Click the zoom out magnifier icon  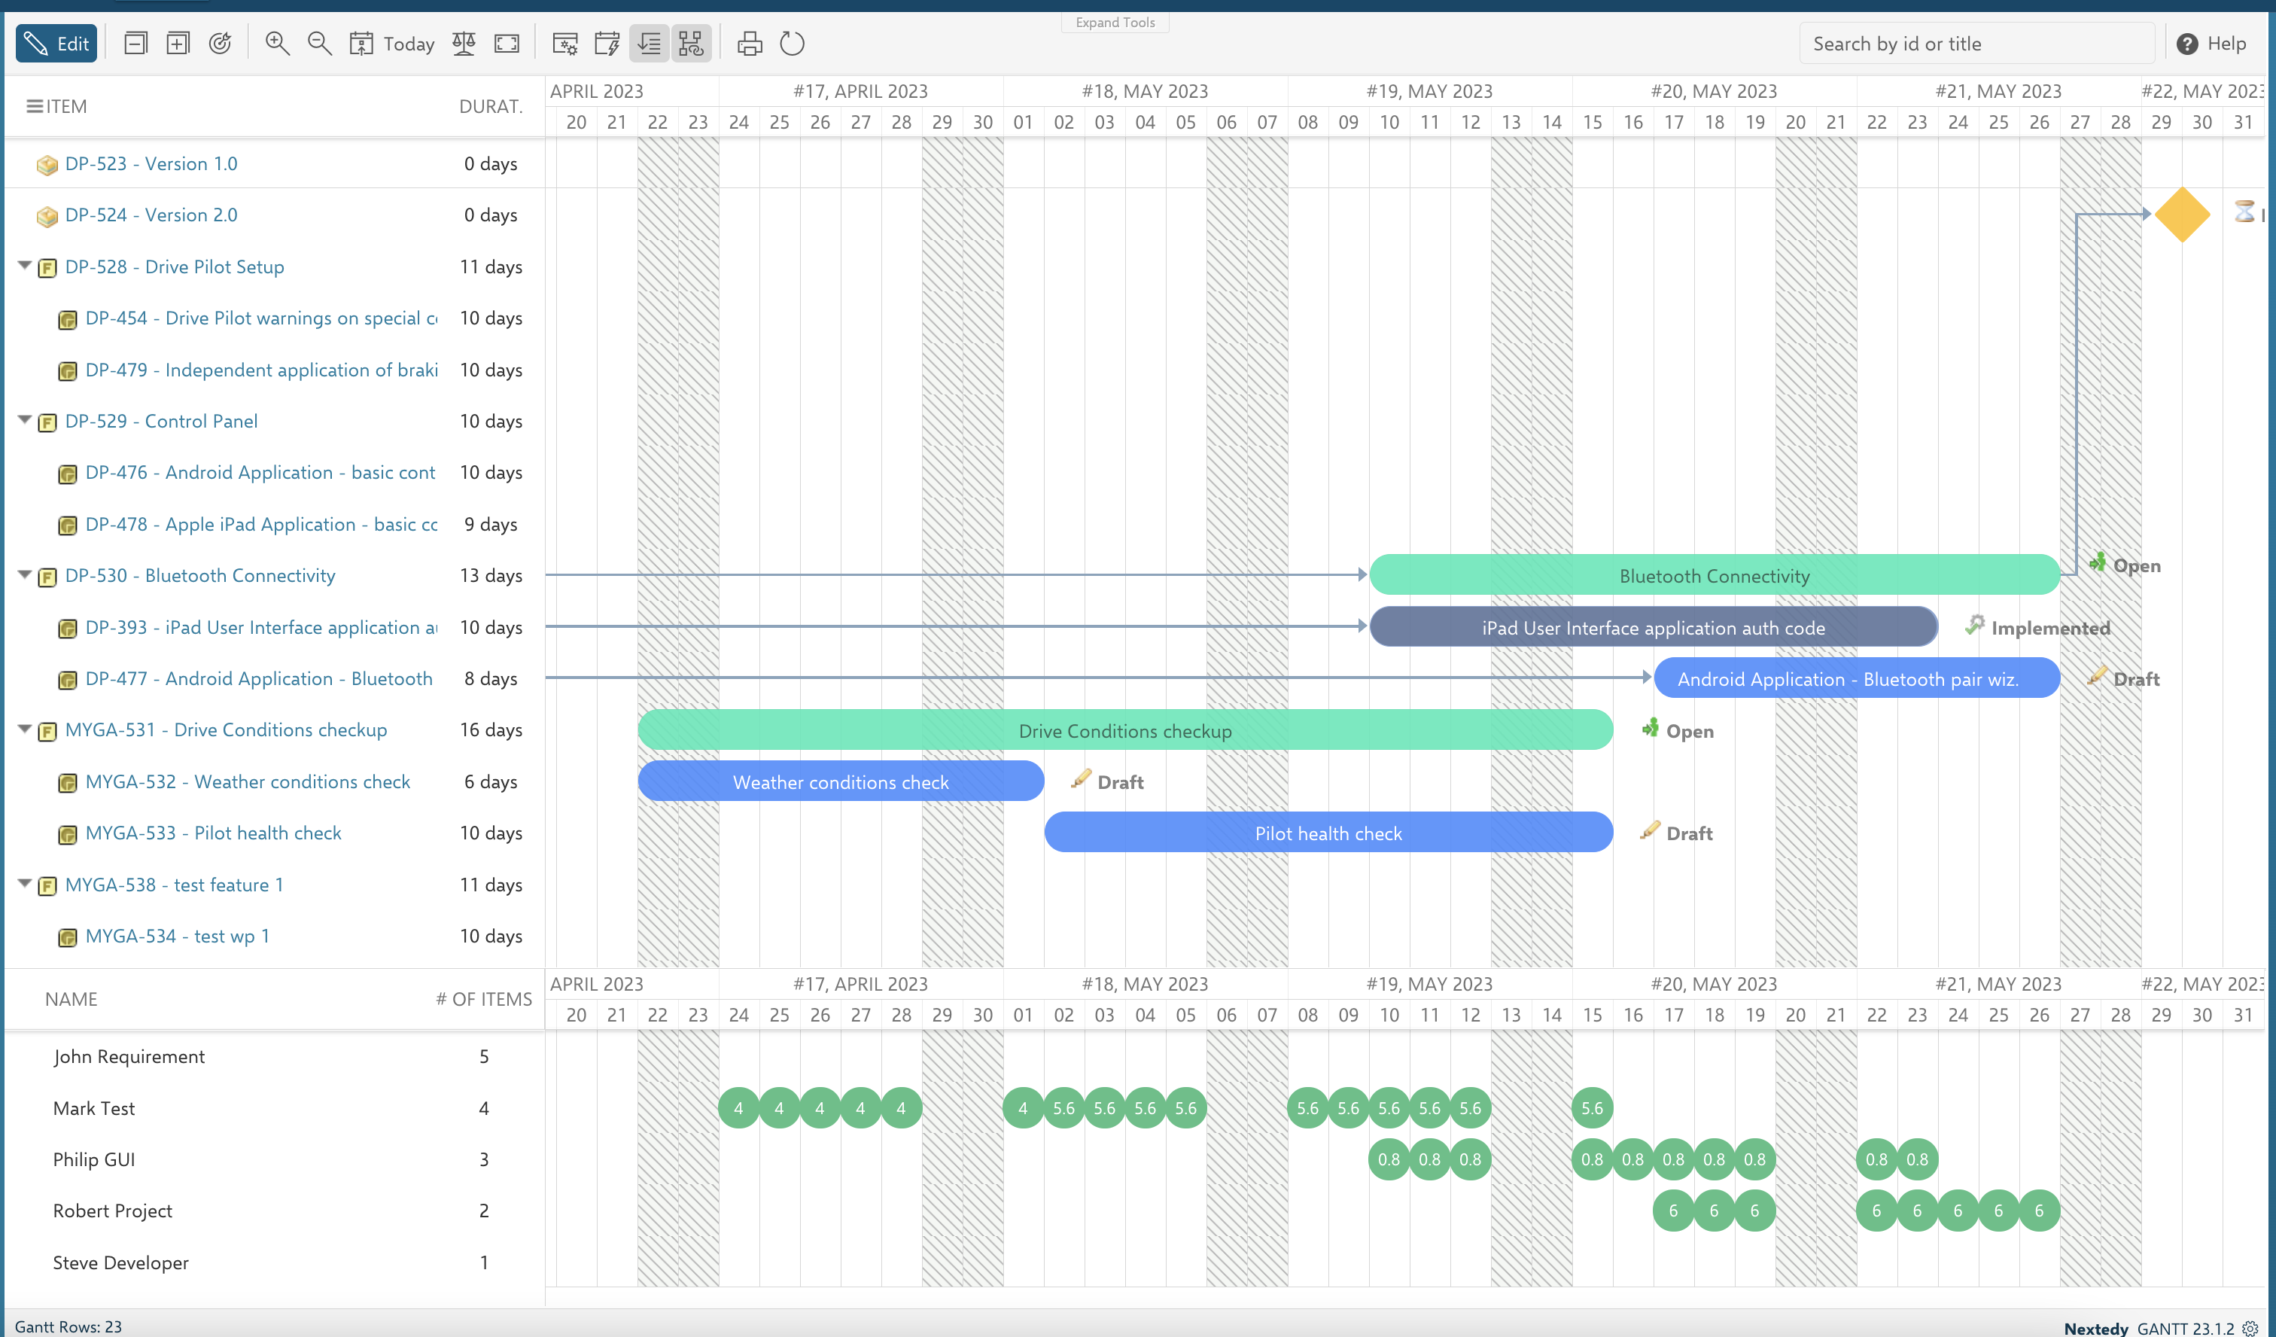point(319,44)
